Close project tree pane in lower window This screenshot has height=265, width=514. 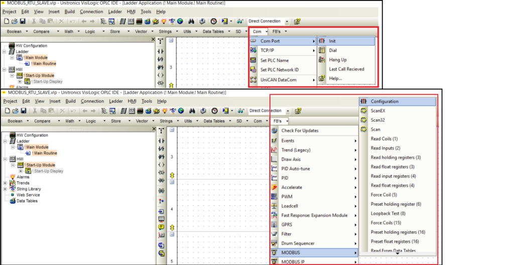(x=154, y=129)
